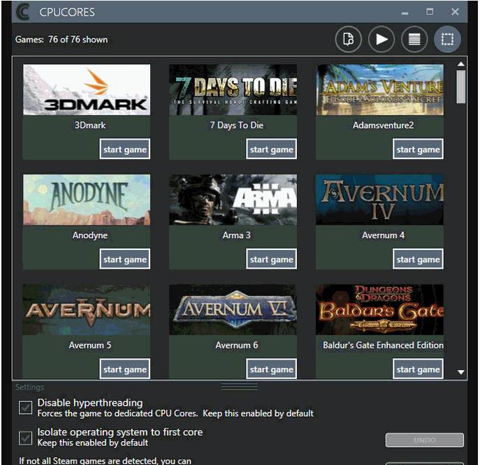Open the 3DMark thumbnail image
The height and width of the screenshot is (465, 480).
87,89
